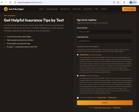Check the Terms of Use agreement checkbox
Viewport: 139px width, 112px height.
pos(78,98)
